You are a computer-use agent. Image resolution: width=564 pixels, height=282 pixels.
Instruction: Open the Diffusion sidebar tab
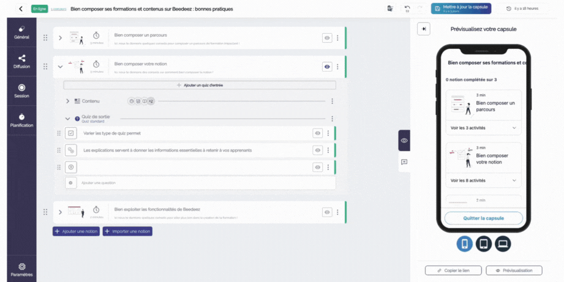point(21,62)
